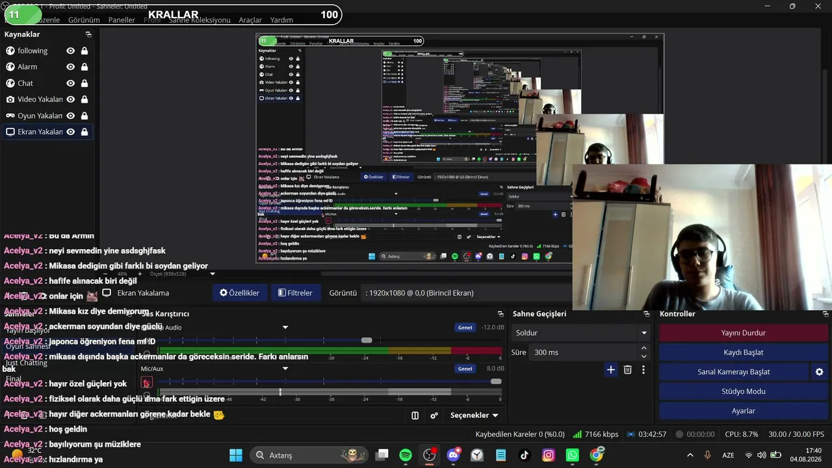The height and width of the screenshot is (468, 832).
Task: Unlock the Video Yakalama source
Action: [x=84, y=99]
